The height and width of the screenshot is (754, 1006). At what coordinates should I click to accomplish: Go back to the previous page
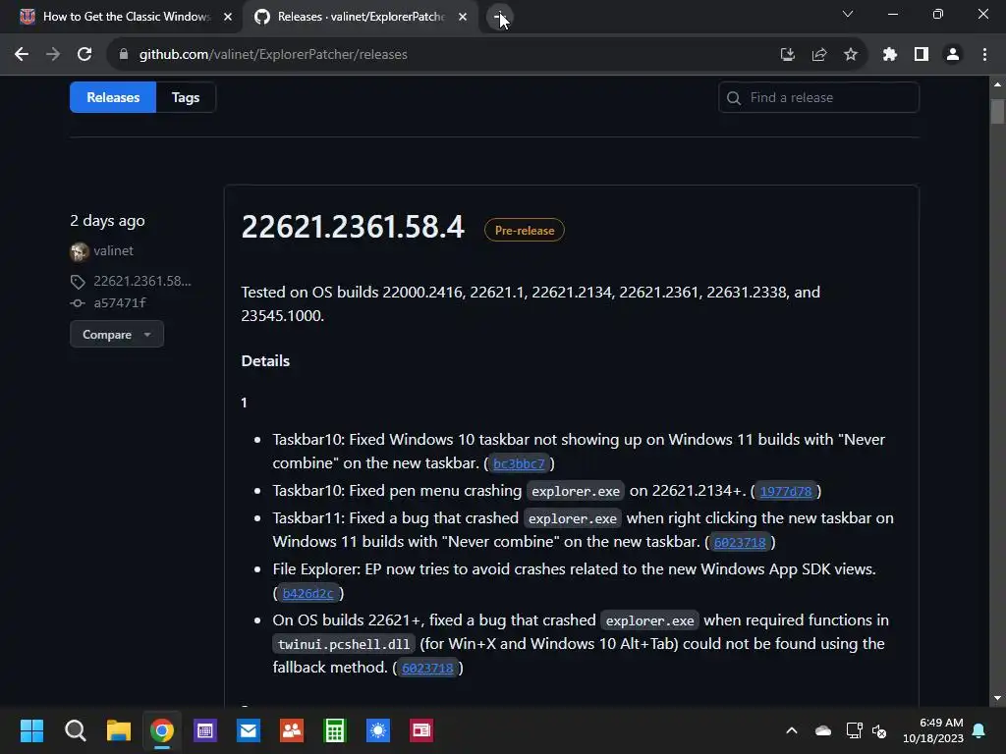(22, 55)
